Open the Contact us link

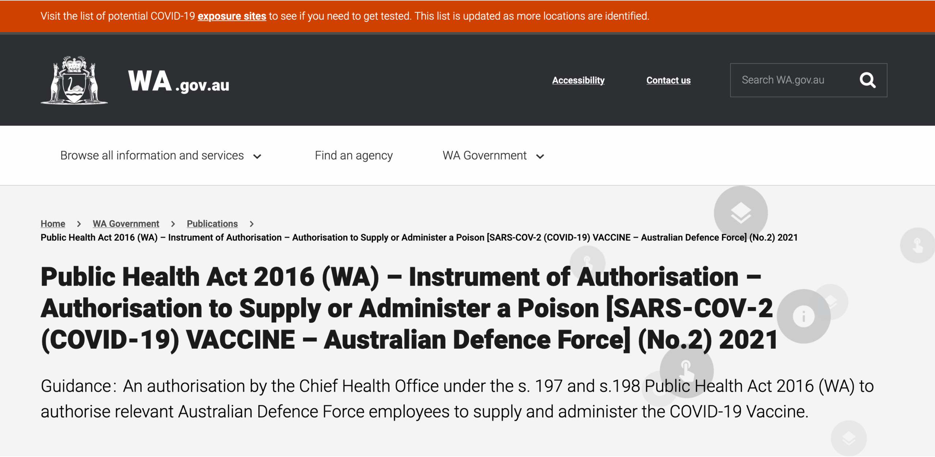(x=668, y=80)
